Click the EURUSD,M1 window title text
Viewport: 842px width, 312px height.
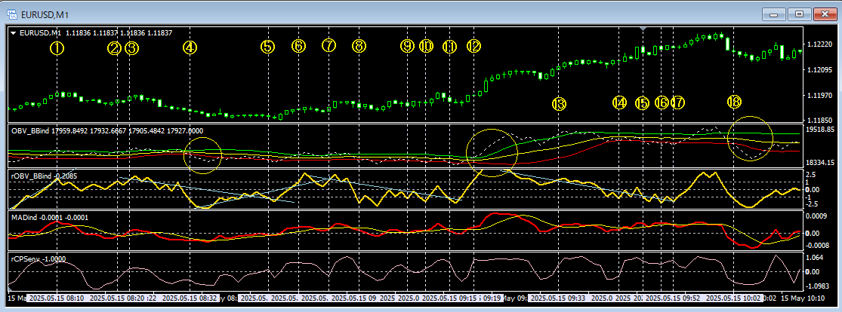46,14
